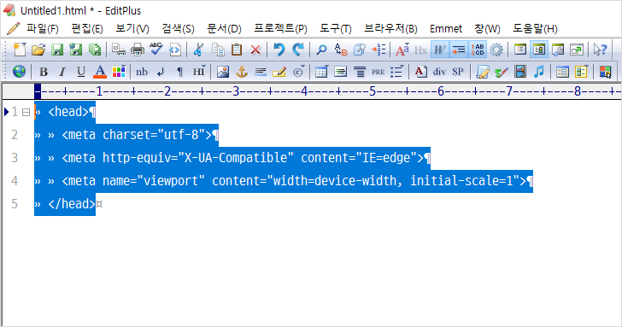Open table insert dropdown
The image size is (622, 327).
(321, 72)
